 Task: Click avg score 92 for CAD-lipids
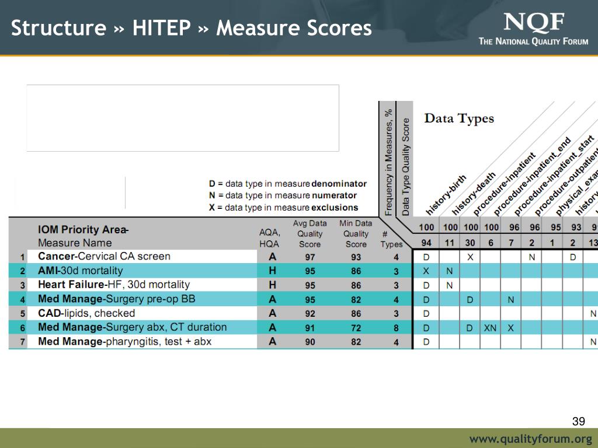(310, 313)
